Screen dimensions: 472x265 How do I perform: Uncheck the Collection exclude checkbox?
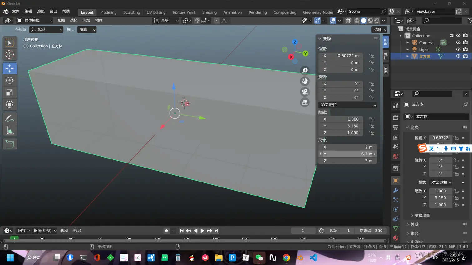[x=451, y=36]
